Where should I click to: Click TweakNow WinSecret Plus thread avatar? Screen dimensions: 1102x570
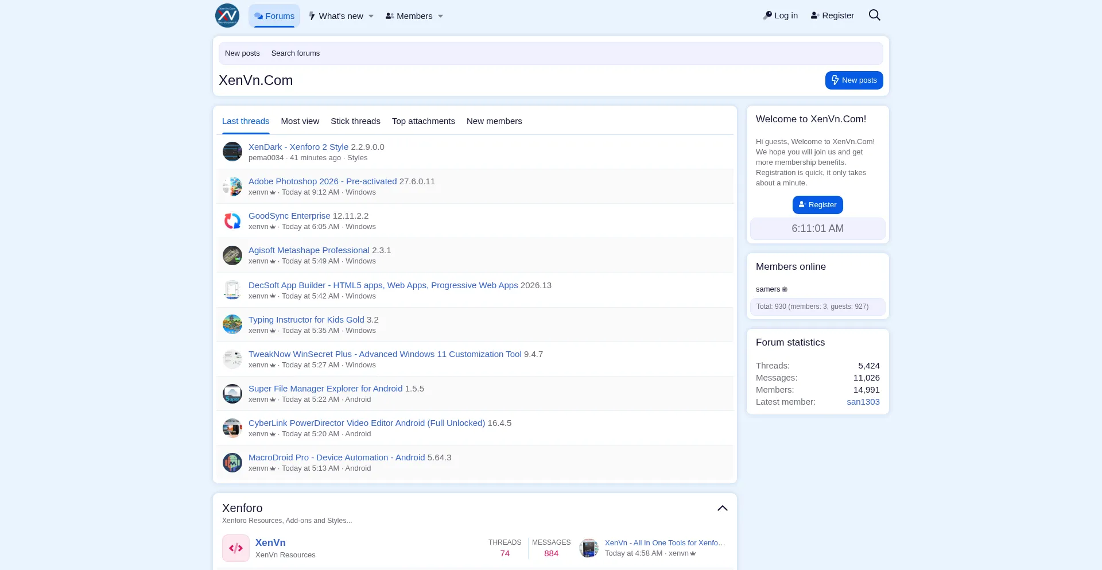pyautogui.click(x=232, y=359)
